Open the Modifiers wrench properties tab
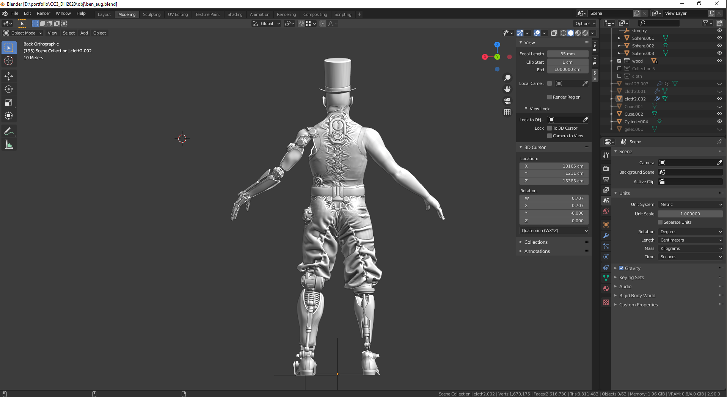Viewport: 727px width, 397px height. click(606, 235)
